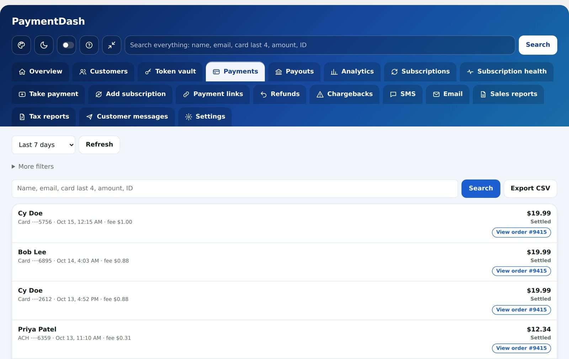Open the SMS tab
569x359 pixels.
tap(403, 94)
